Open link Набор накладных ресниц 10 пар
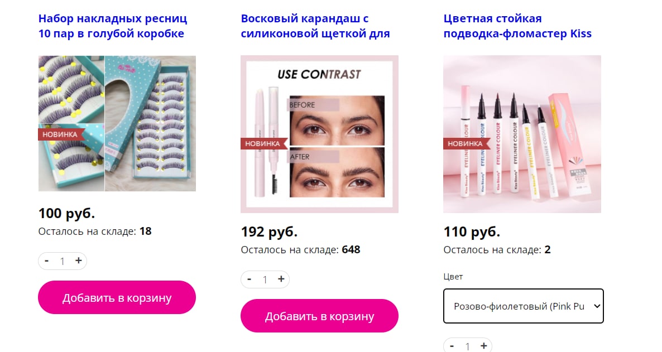The image size is (662, 352). (112, 26)
